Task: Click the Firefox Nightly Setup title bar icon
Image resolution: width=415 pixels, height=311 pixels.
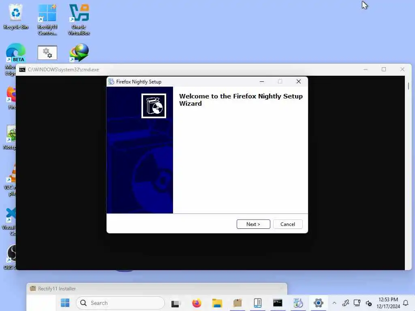Action: tap(111, 82)
